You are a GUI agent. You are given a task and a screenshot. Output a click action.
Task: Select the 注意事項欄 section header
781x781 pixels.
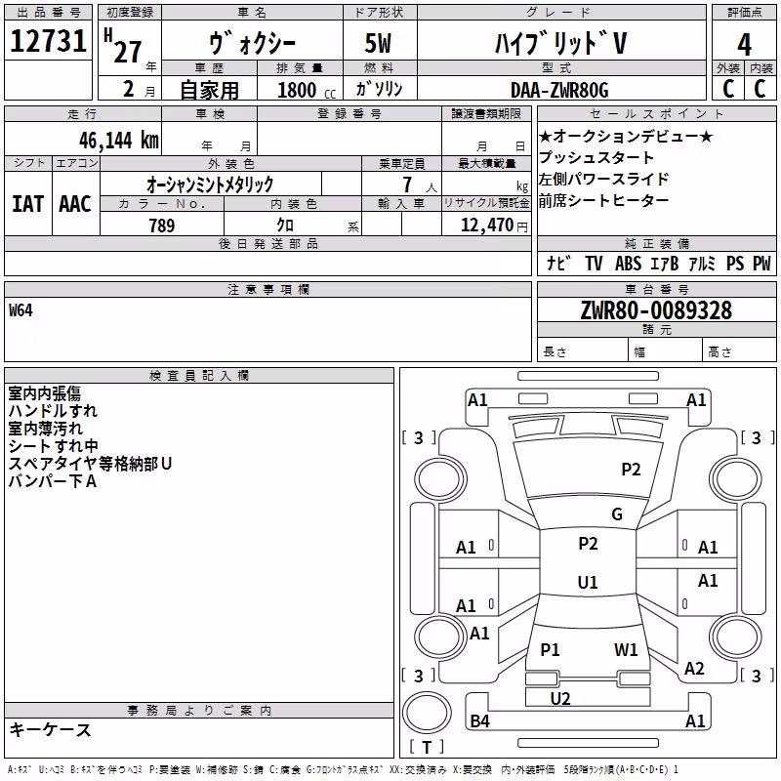point(267,289)
